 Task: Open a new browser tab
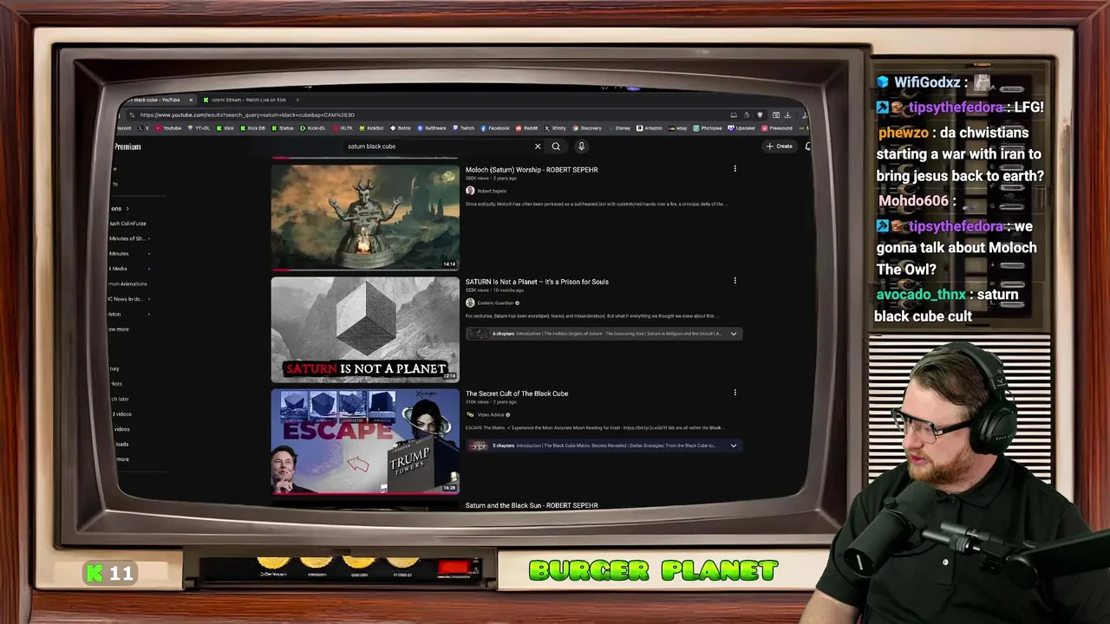[x=297, y=100]
